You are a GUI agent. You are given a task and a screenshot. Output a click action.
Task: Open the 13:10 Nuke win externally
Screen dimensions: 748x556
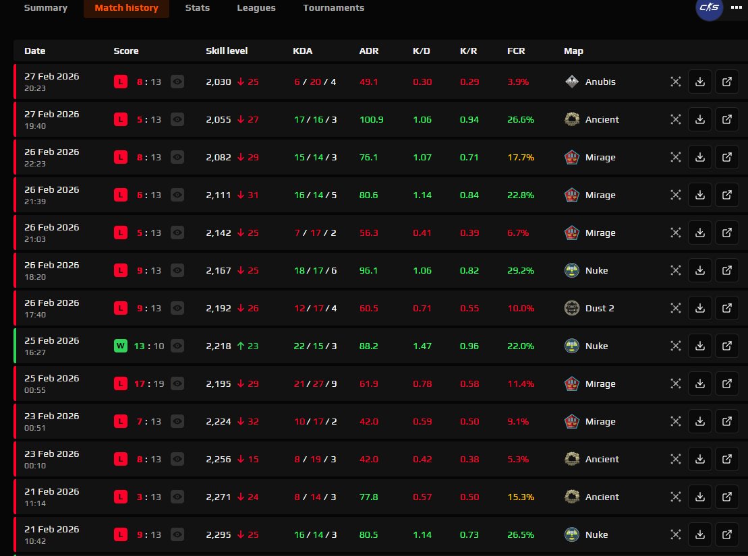[726, 346]
